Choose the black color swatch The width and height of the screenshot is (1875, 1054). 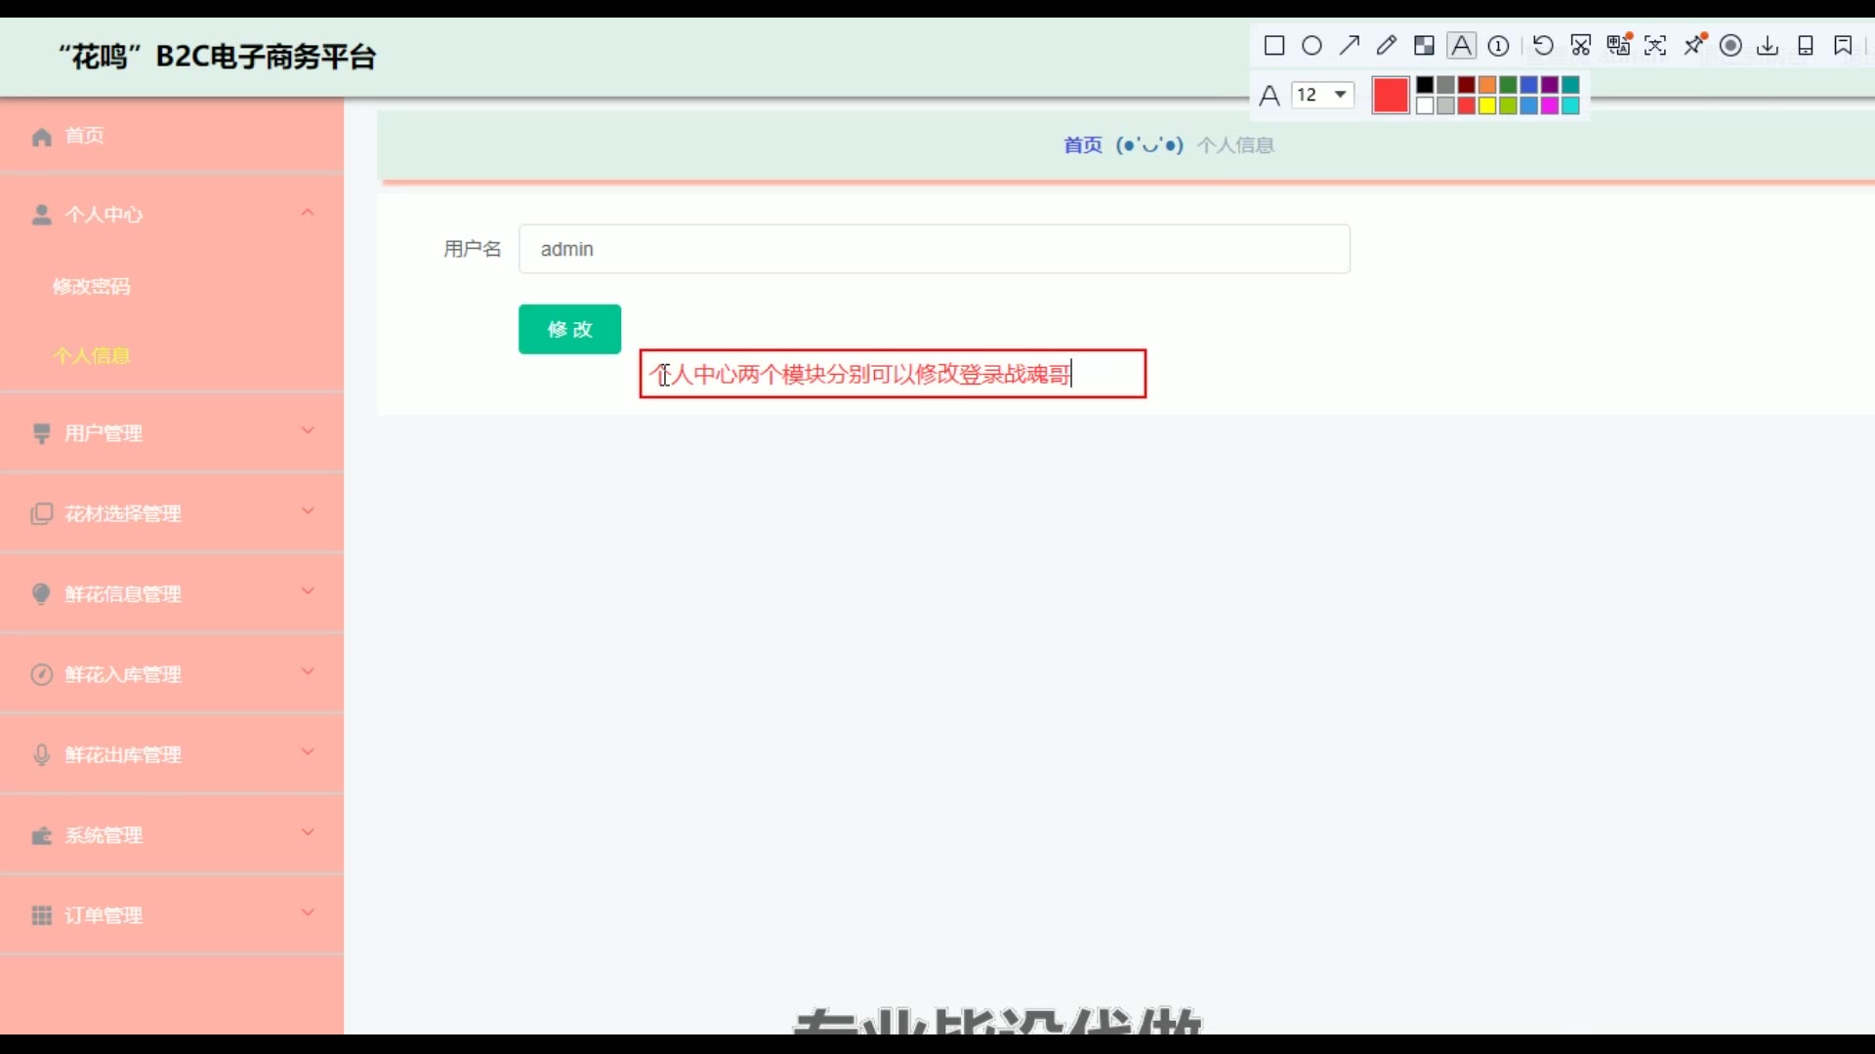click(x=1425, y=85)
